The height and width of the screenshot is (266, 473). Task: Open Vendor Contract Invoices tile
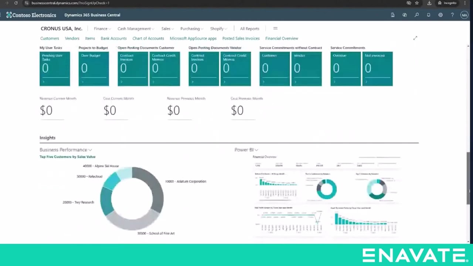tap(204, 69)
